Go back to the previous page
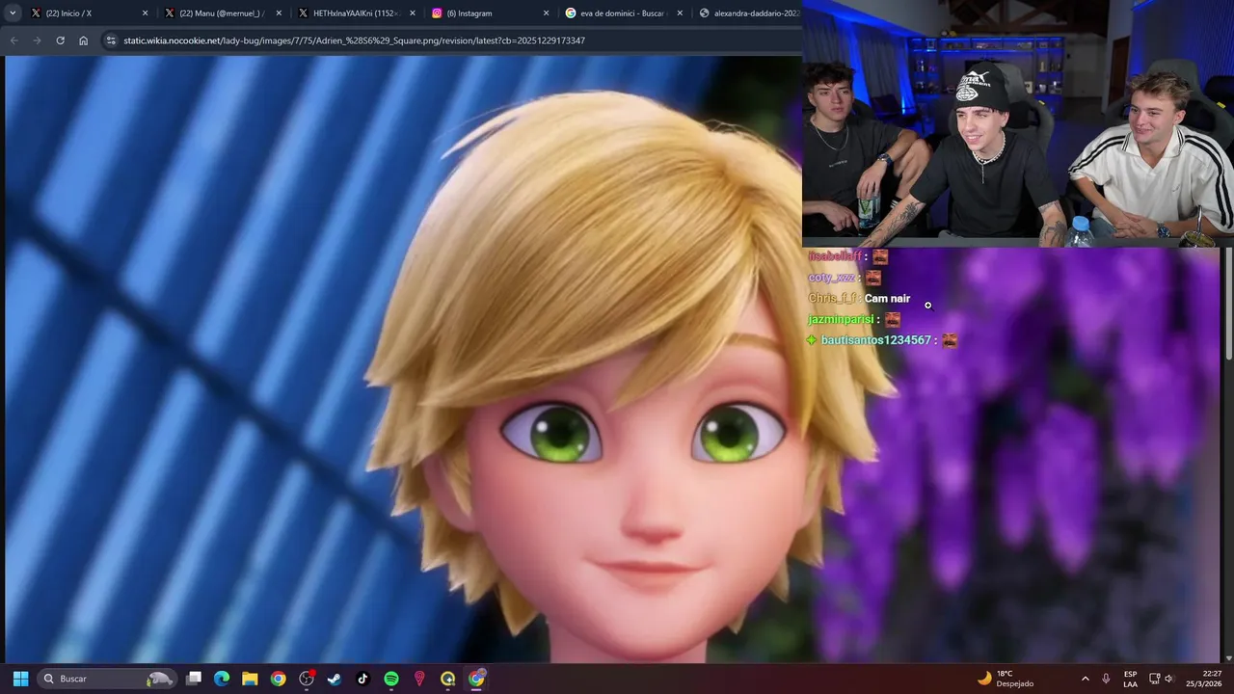1234x694 pixels. click(x=13, y=40)
